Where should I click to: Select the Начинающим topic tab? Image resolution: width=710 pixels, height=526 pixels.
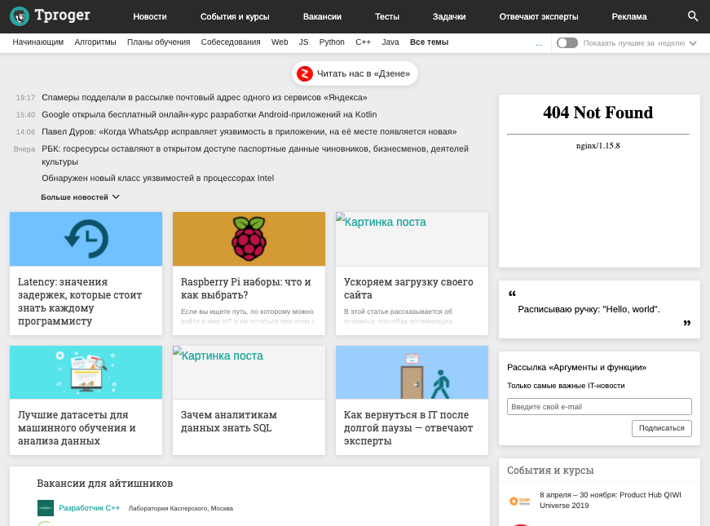(x=38, y=42)
